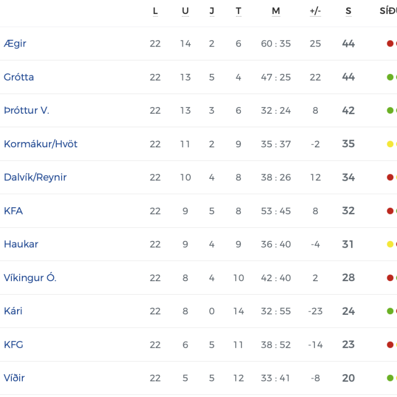This screenshot has width=397, height=397.
Task: Open the Ægir team page
Action: pos(15,44)
